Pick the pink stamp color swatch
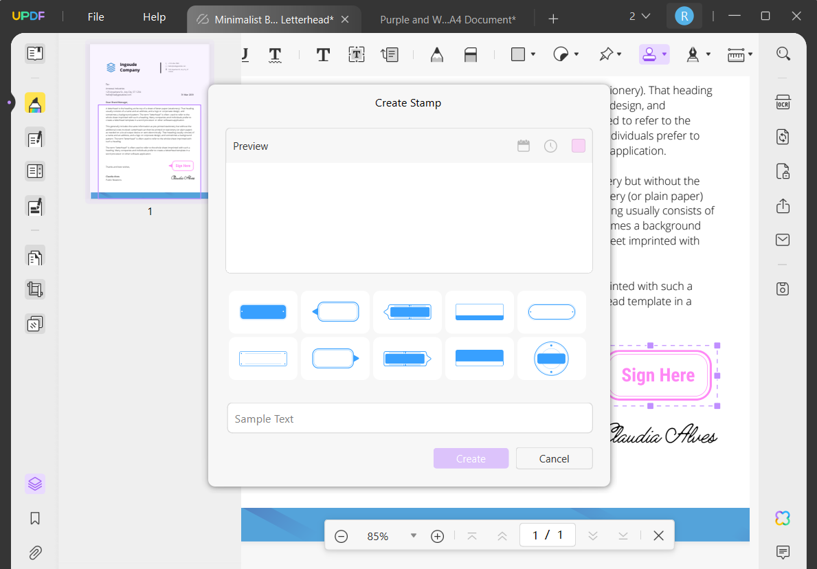Screen dimensions: 817x569 578,145
